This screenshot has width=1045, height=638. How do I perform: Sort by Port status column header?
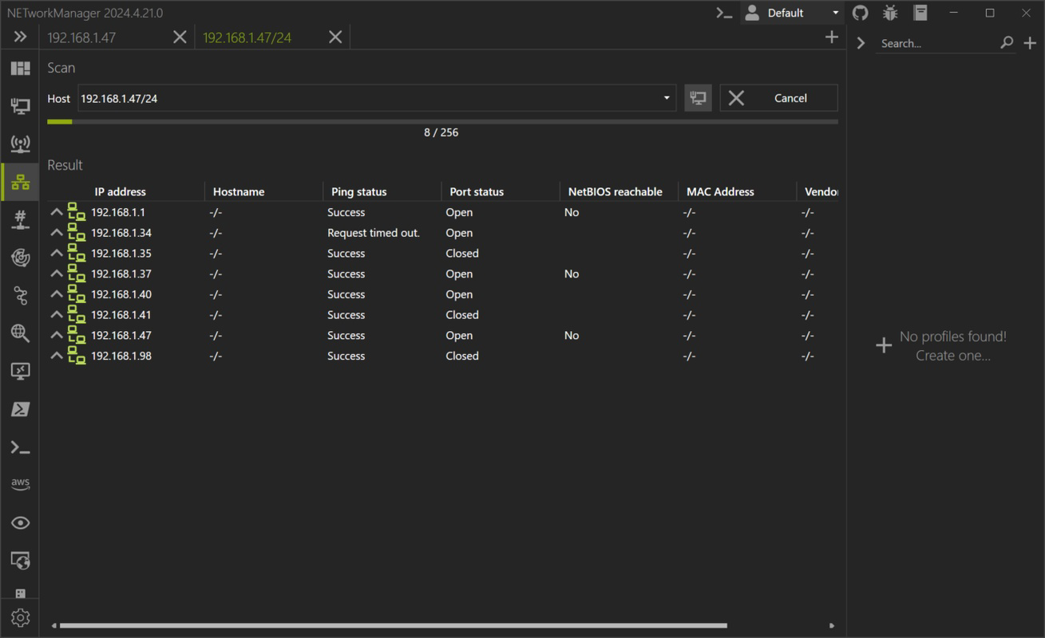click(x=477, y=191)
